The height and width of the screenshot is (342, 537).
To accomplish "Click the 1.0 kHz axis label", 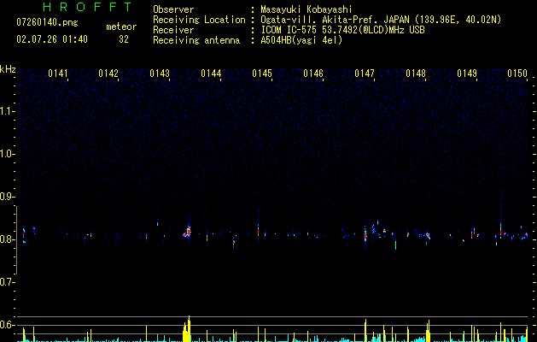I will [x=8, y=154].
